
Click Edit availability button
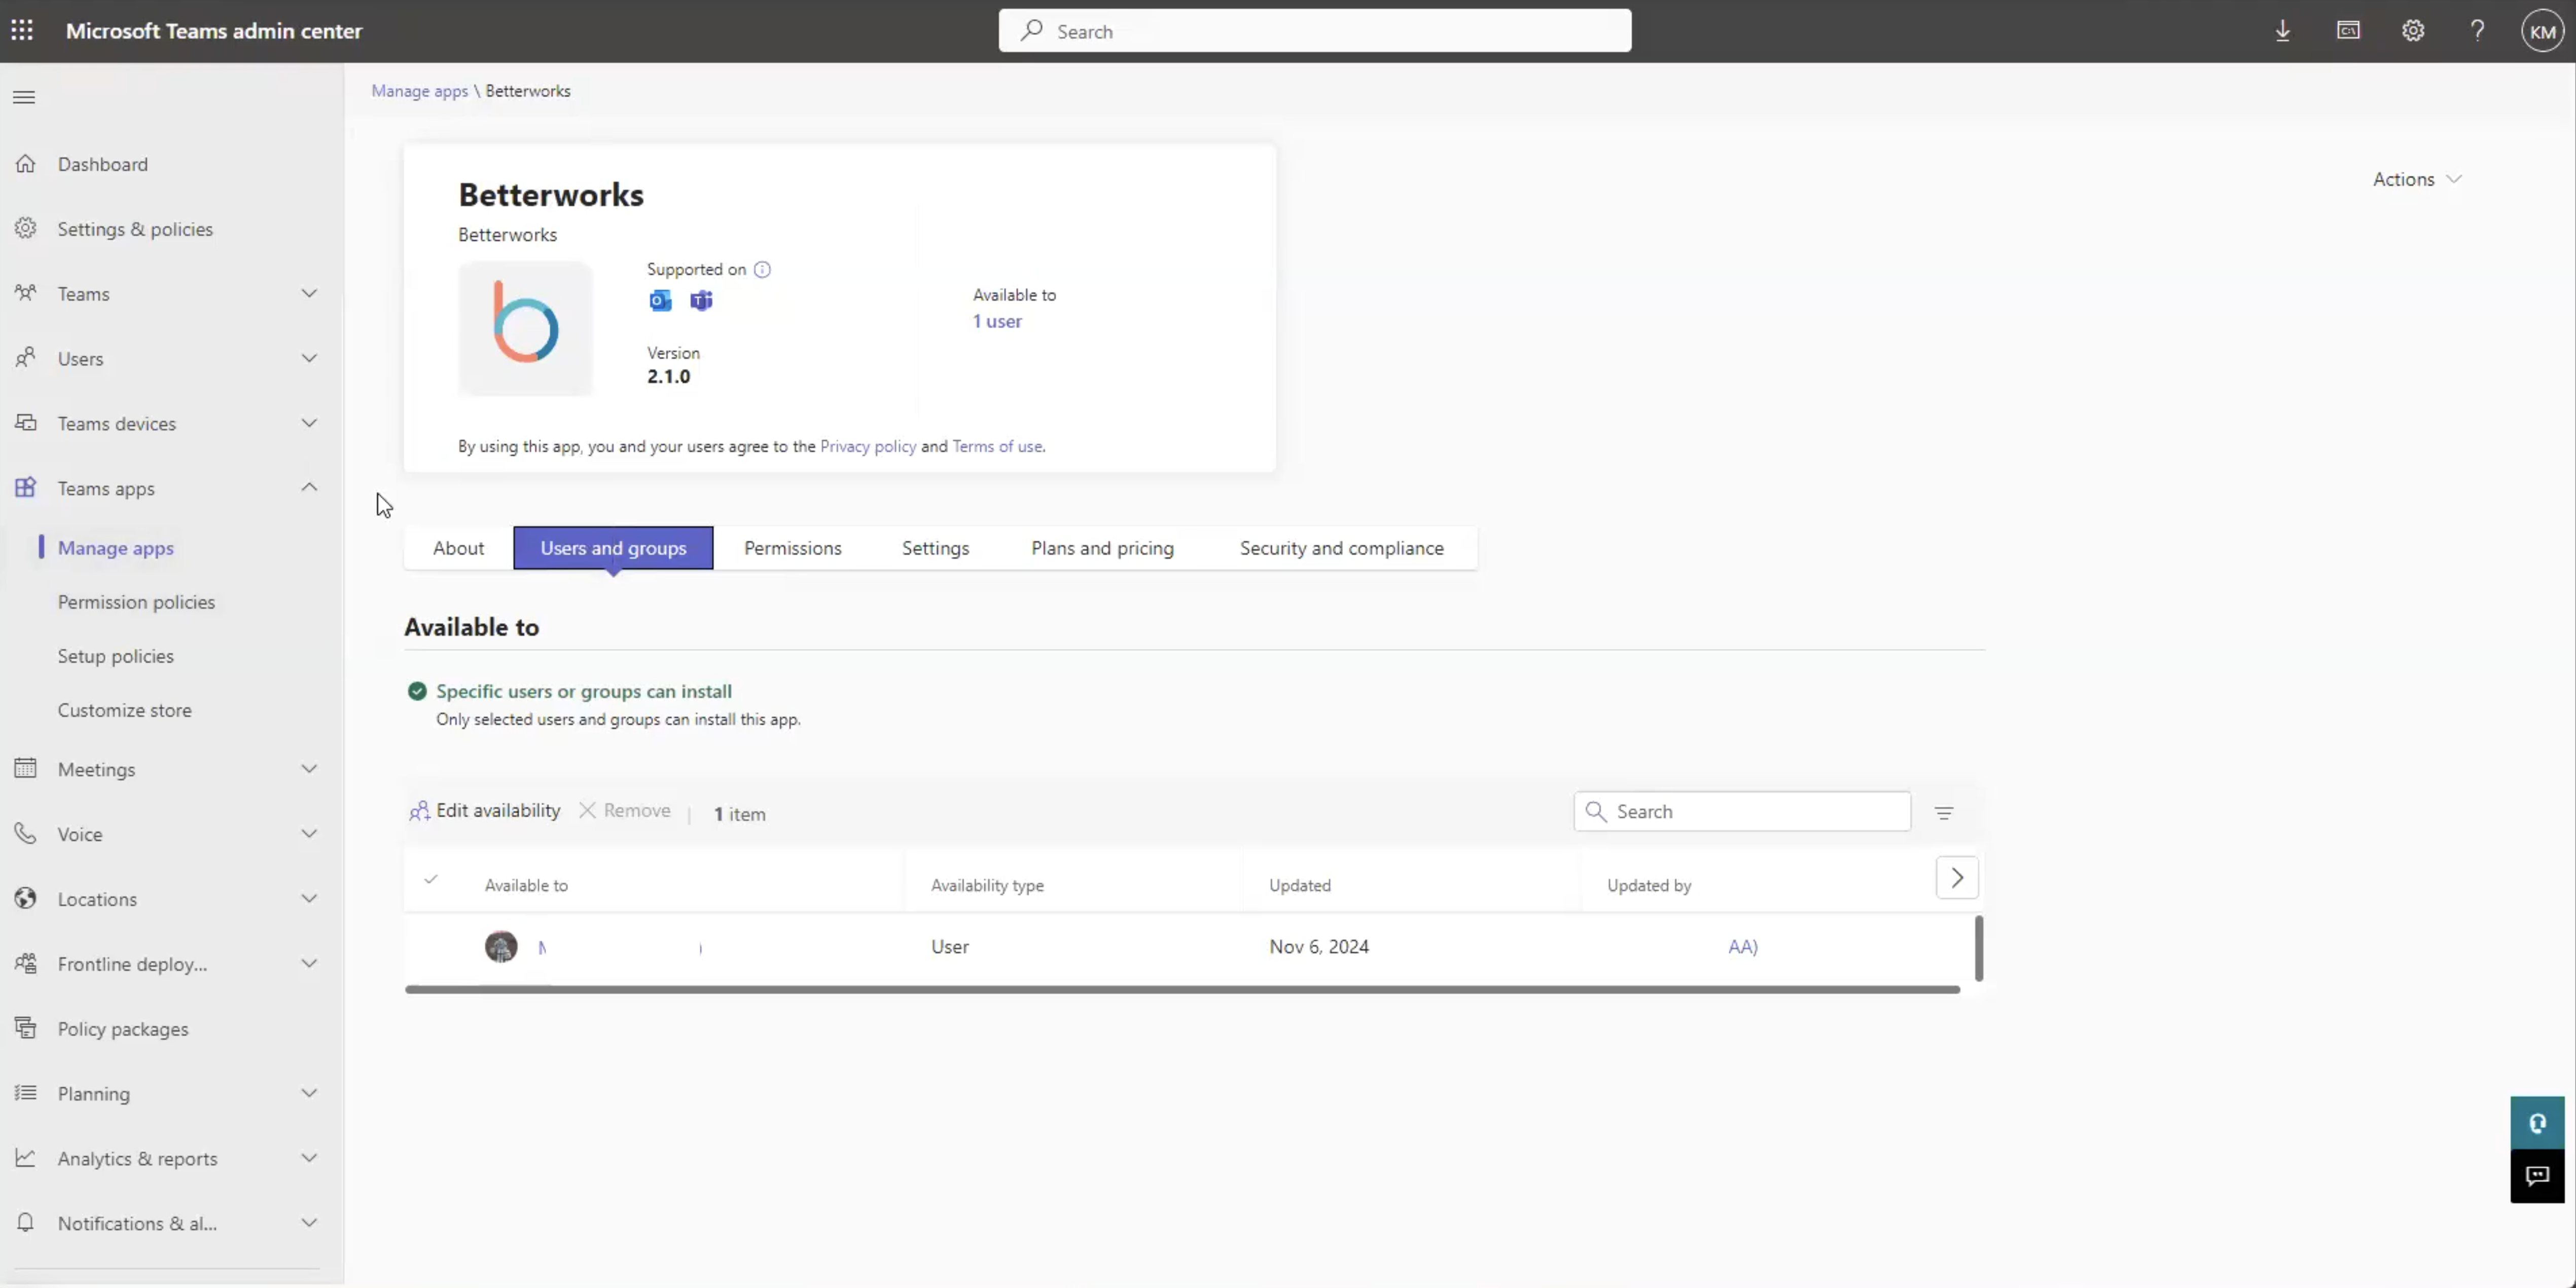[485, 811]
